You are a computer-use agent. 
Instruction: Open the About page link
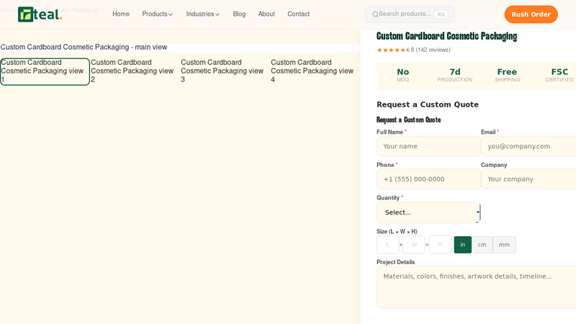tap(266, 14)
